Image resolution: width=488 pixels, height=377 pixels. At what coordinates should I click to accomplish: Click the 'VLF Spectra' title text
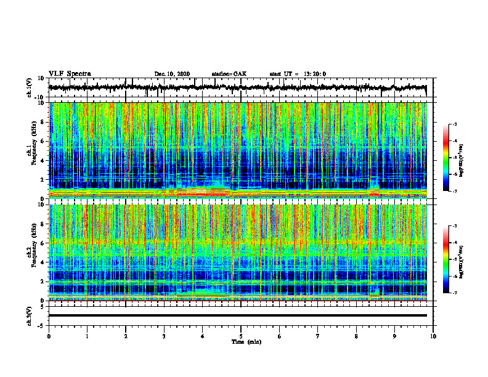(x=70, y=73)
